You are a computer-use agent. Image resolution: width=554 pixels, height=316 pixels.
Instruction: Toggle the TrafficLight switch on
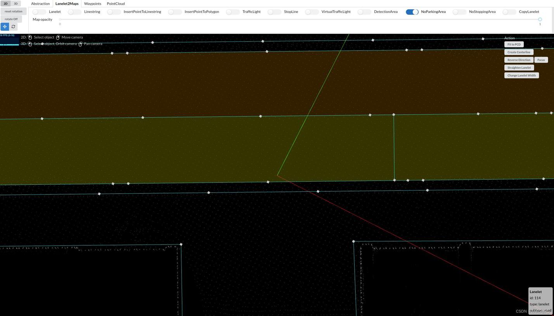click(x=233, y=12)
